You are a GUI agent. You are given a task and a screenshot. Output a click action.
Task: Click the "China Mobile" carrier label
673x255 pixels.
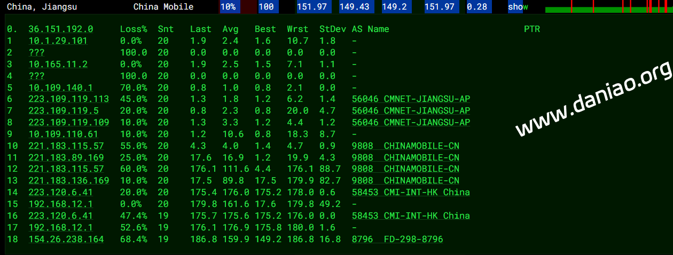tap(163, 7)
